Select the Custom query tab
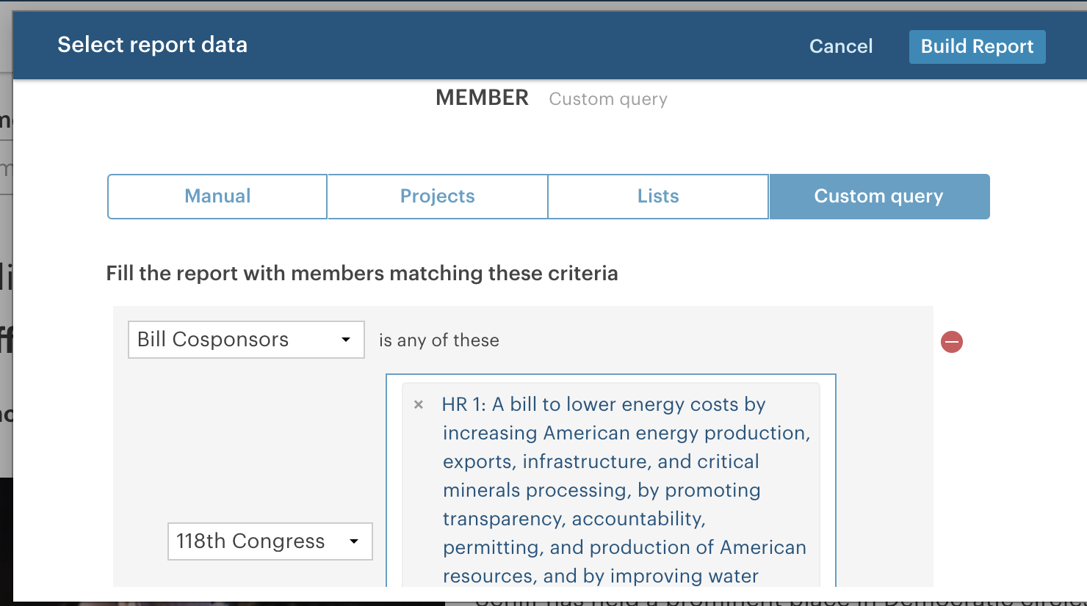 879,197
